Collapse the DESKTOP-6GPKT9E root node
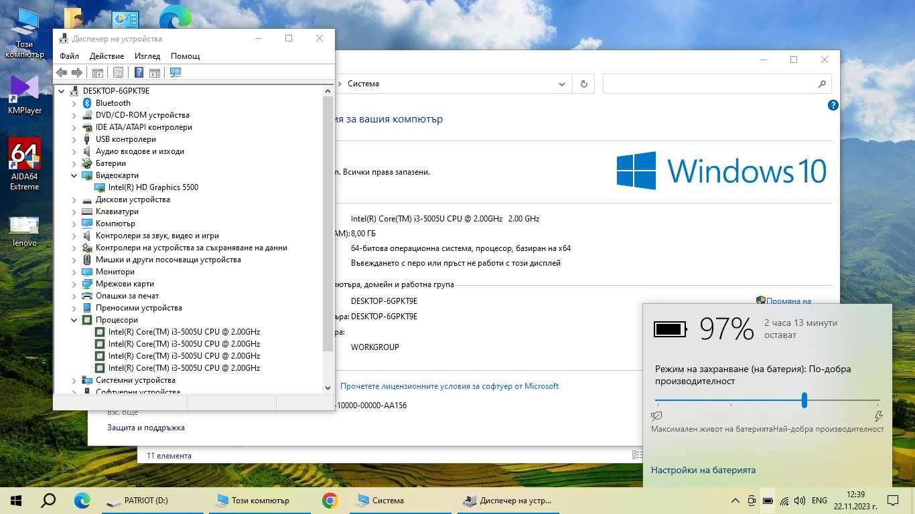 (62, 91)
